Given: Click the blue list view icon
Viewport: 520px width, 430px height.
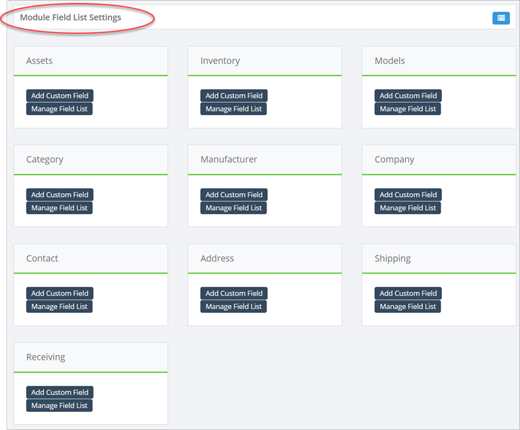Looking at the screenshot, I should pos(500,18).
